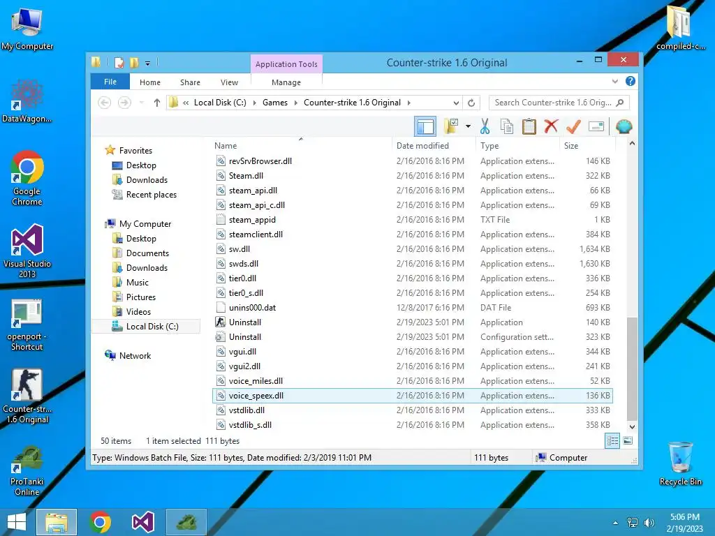
Task: Click the Classic Shell seashell icon
Action: tap(624, 126)
